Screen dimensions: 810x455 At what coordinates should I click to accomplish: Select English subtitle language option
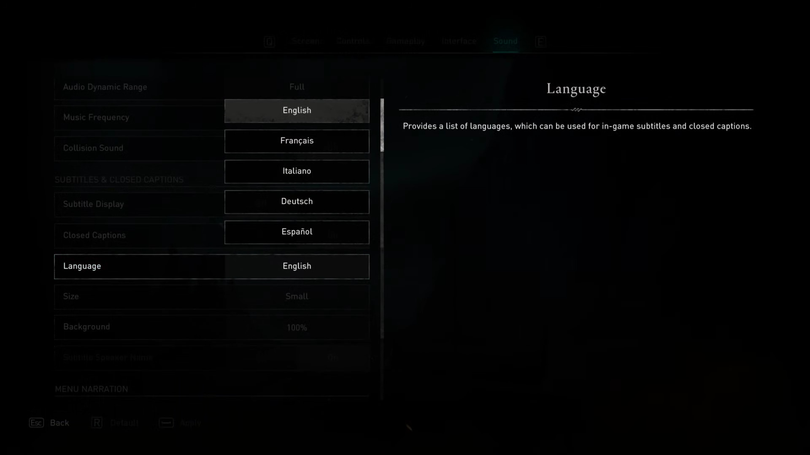pyautogui.click(x=297, y=110)
